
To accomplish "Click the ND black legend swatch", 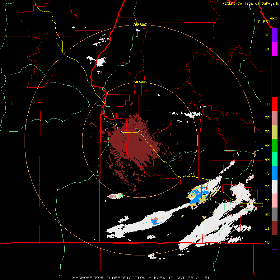I will click(275, 242).
